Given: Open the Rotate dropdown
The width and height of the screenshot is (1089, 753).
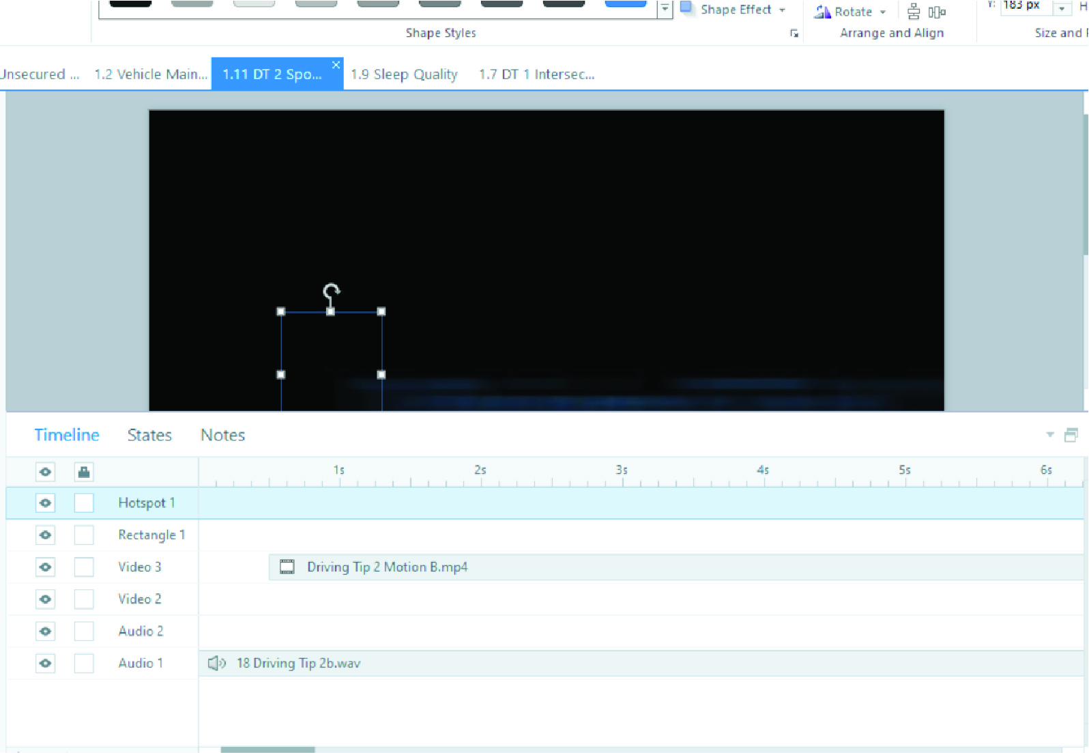Looking at the screenshot, I should click(x=882, y=12).
